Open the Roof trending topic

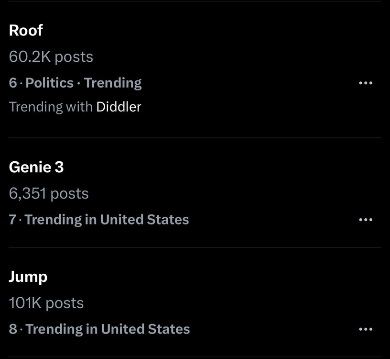tap(26, 31)
